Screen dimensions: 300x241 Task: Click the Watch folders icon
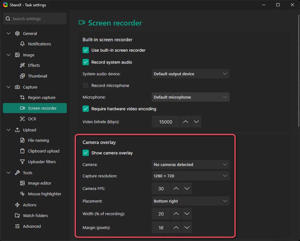click(x=17, y=215)
